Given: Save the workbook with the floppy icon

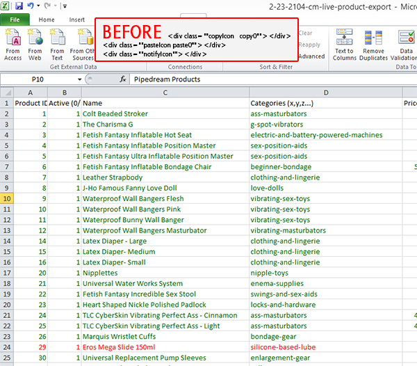Looking at the screenshot, I should (19, 6).
